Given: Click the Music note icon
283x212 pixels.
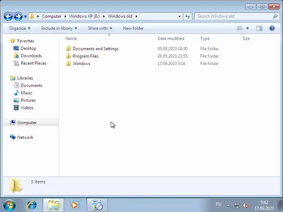Looking at the screenshot, I should point(16,93).
